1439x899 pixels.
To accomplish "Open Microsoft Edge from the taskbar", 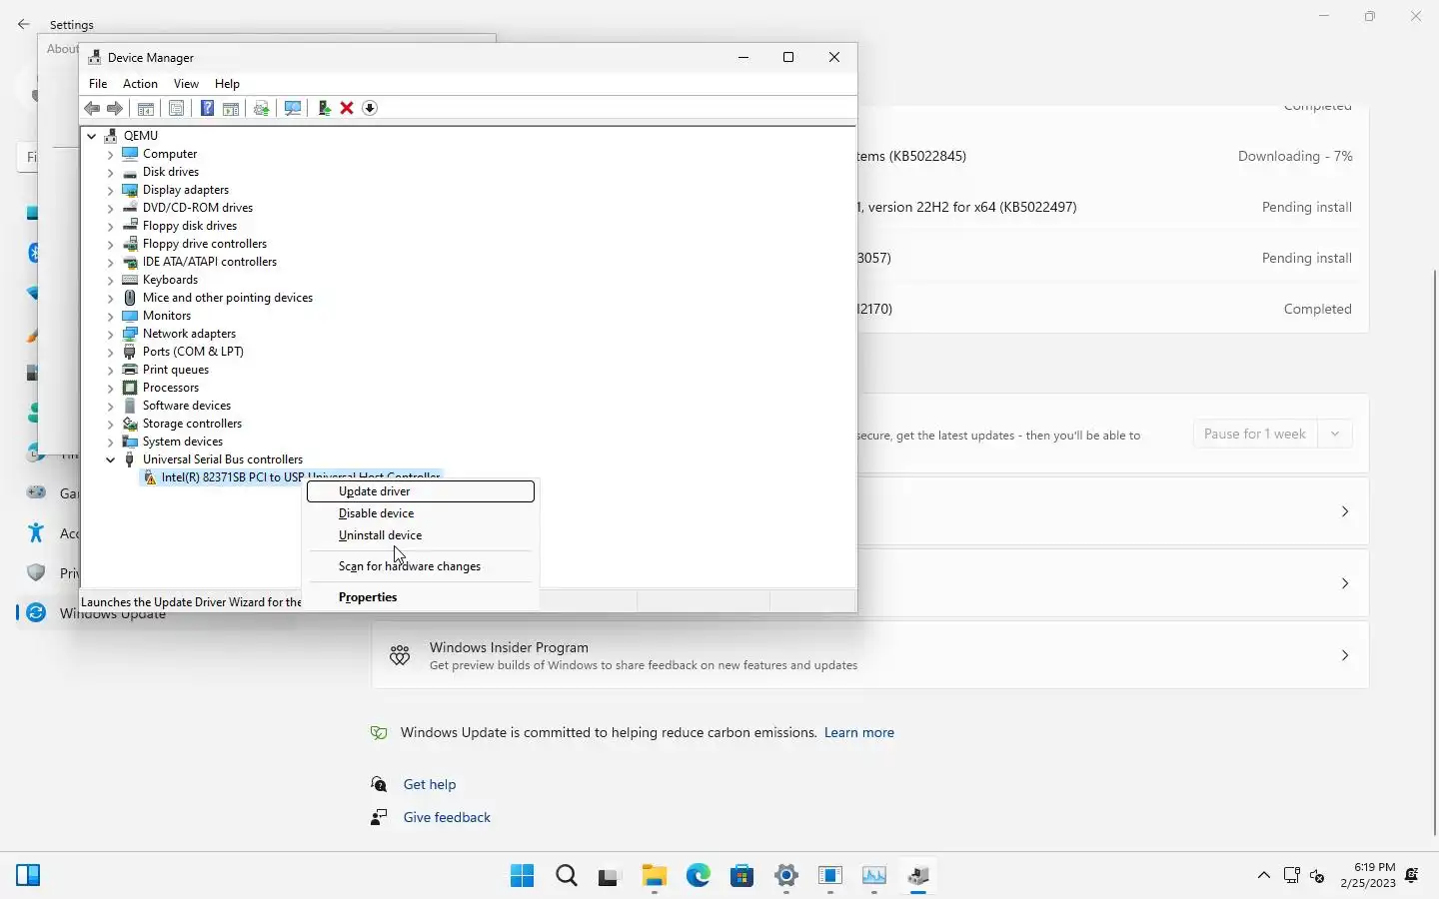I will [699, 876].
